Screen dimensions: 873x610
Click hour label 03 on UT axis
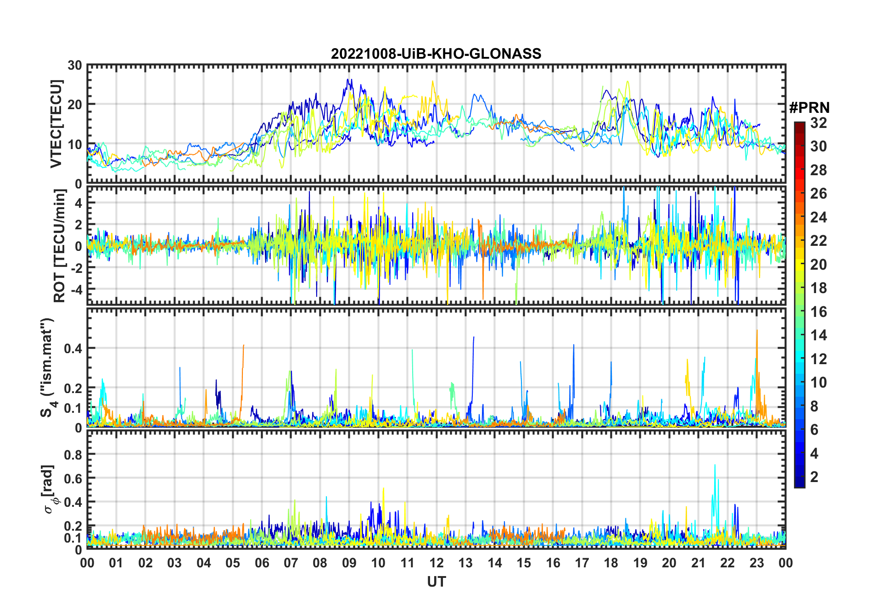click(x=174, y=563)
